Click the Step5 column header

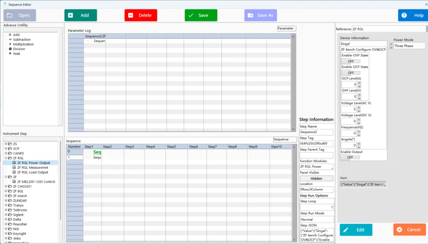pyautogui.click(x=177, y=146)
